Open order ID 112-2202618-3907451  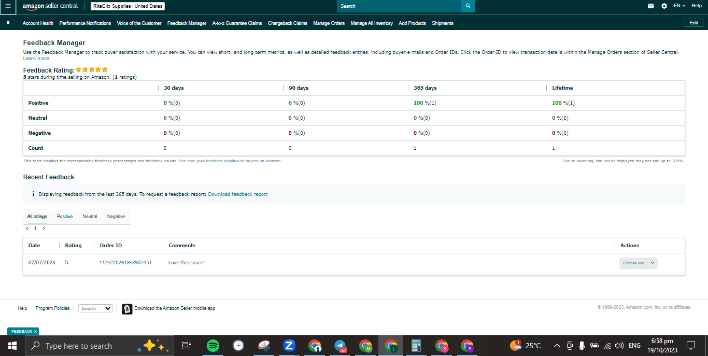pyautogui.click(x=125, y=263)
